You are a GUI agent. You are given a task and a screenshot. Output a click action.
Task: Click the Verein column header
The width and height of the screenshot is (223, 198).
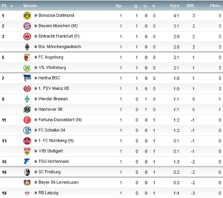(30, 6)
